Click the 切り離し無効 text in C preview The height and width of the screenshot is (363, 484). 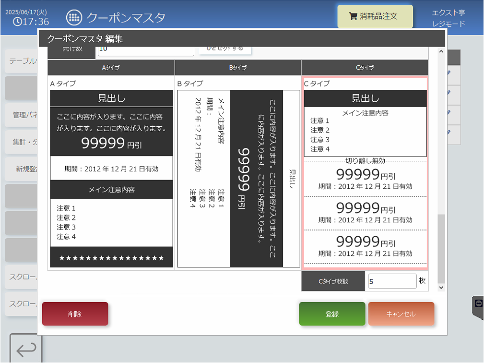click(x=365, y=161)
